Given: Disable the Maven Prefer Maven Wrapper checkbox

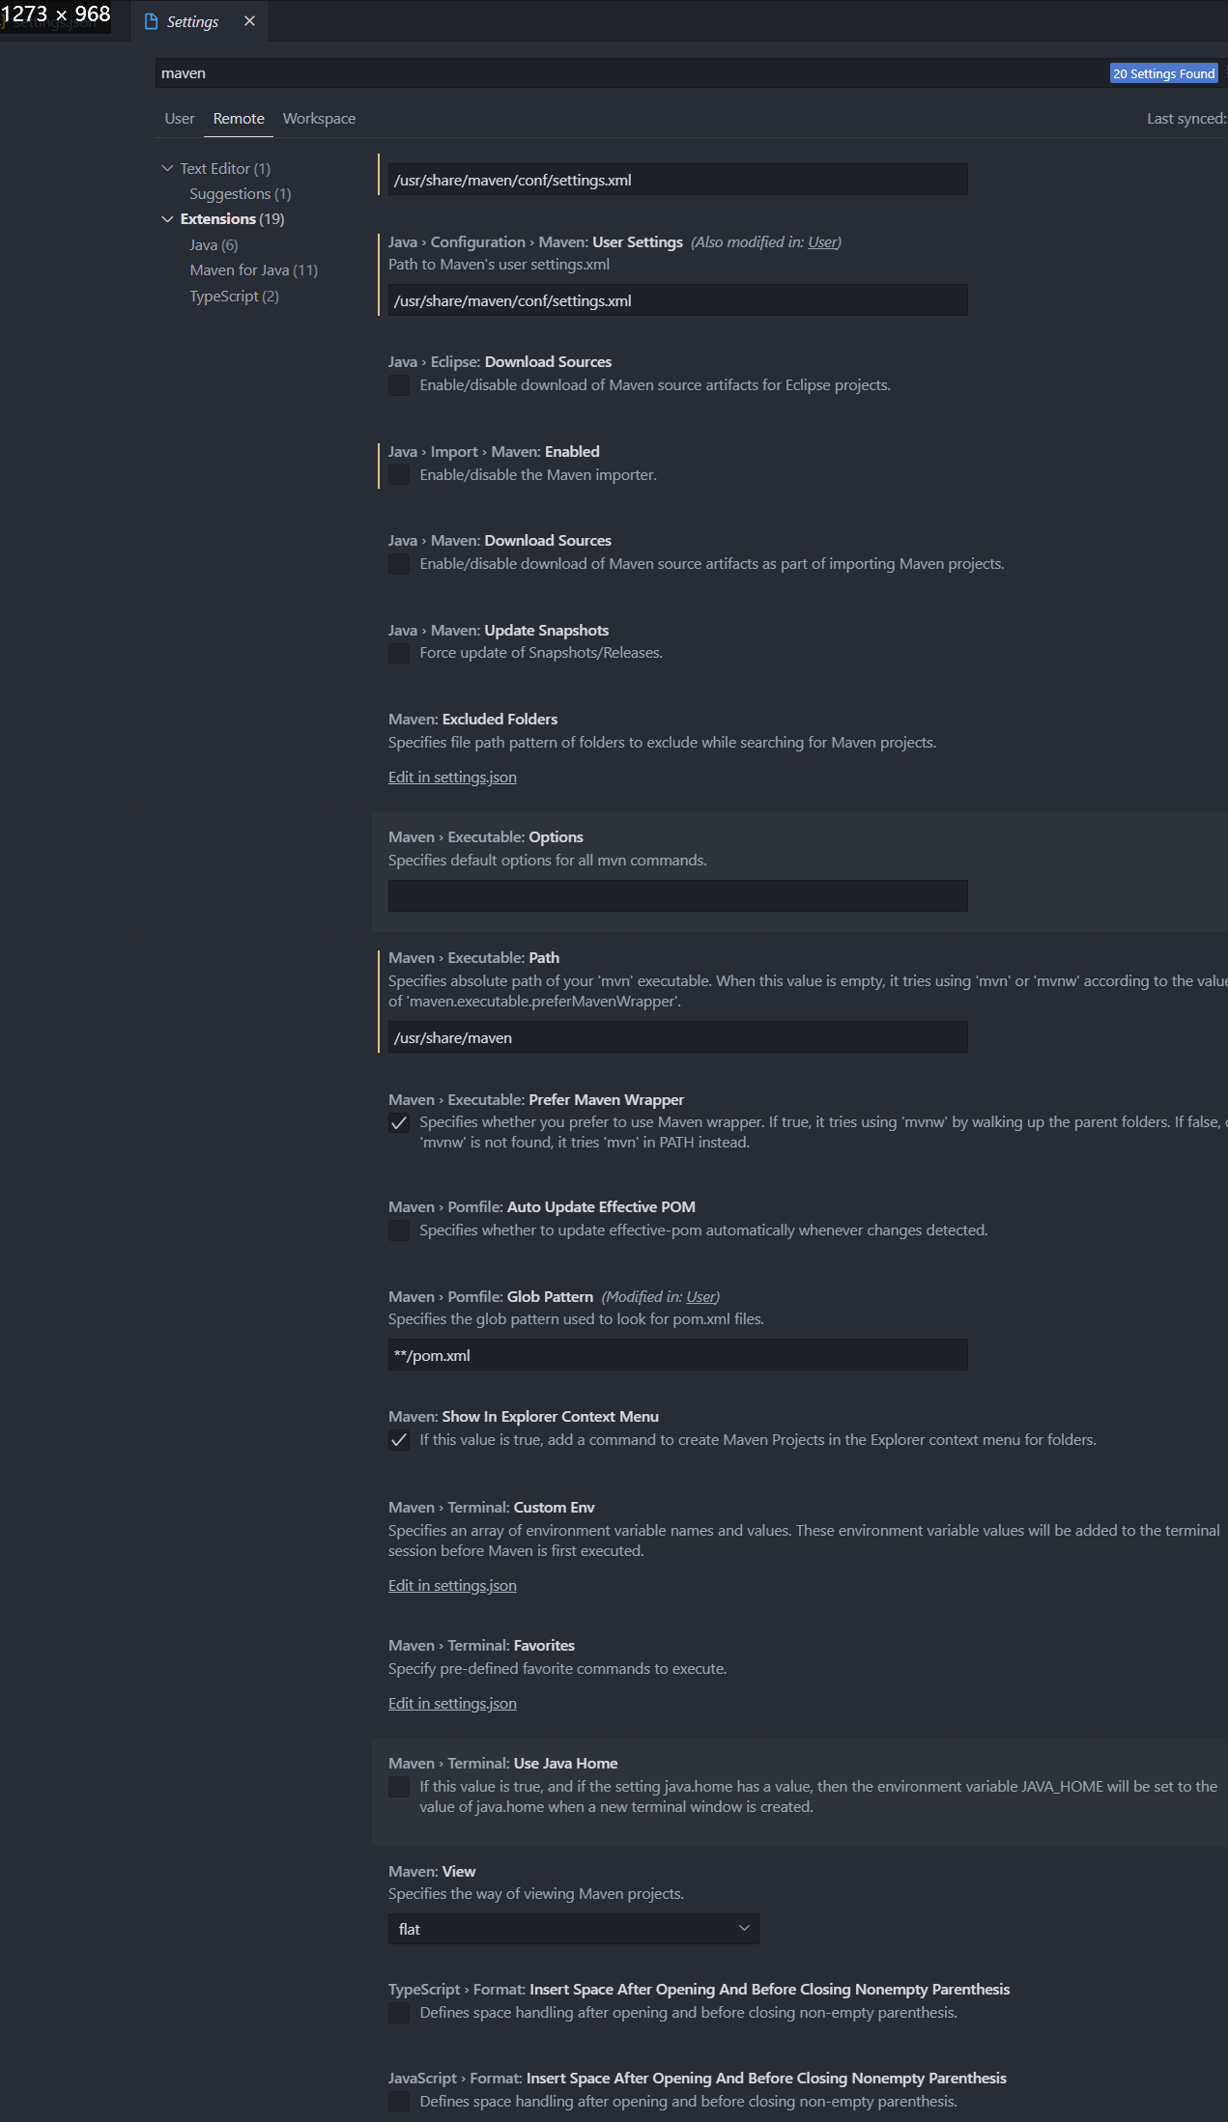Looking at the screenshot, I should click(x=399, y=1123).
